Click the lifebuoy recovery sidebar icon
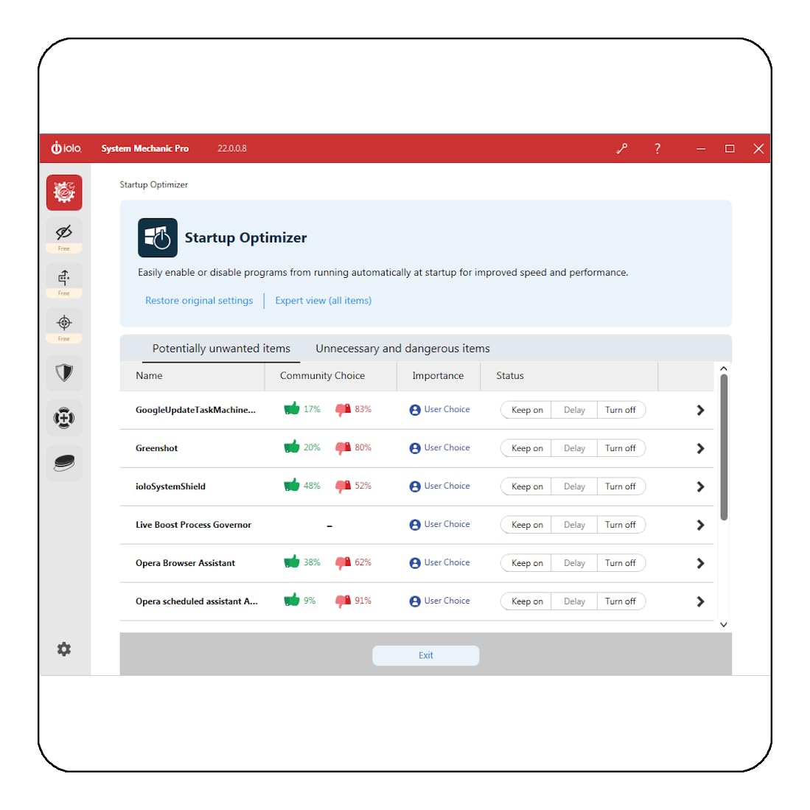Screen dimensions: 810x810 [64, 418]
